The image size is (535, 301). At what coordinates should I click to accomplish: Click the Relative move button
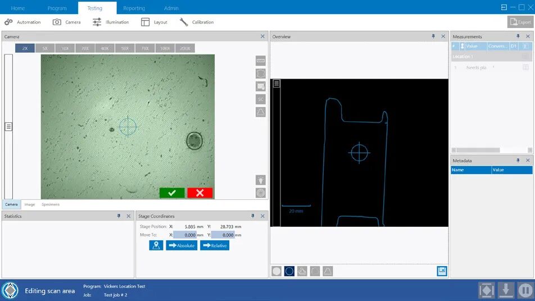click(x=215, y=245)
